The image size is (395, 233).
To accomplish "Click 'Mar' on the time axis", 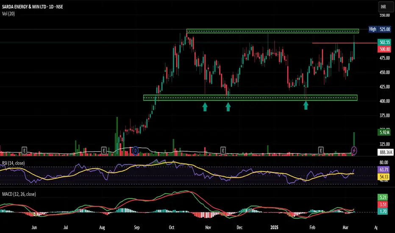I will [x=346, y=227].
